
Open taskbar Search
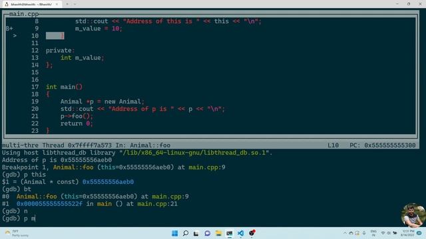[x=186, y=233]
